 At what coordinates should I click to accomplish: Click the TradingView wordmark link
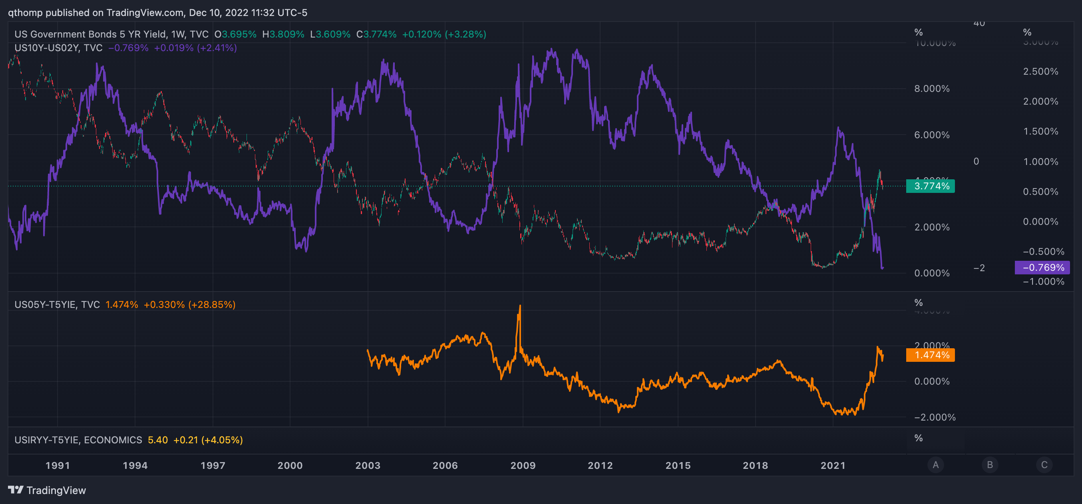point(56,490)
